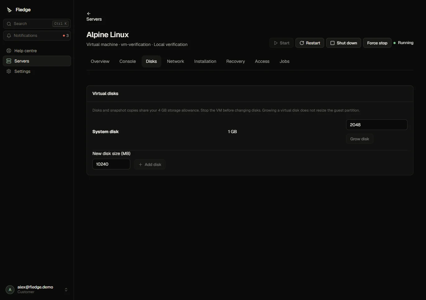Click the 'System disk' label
Image resolution: width=426 pixels, height=300 pixels.
click(106, 132)
